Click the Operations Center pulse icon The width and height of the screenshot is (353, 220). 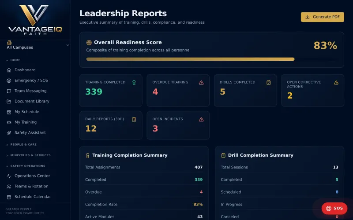(9, 176)
